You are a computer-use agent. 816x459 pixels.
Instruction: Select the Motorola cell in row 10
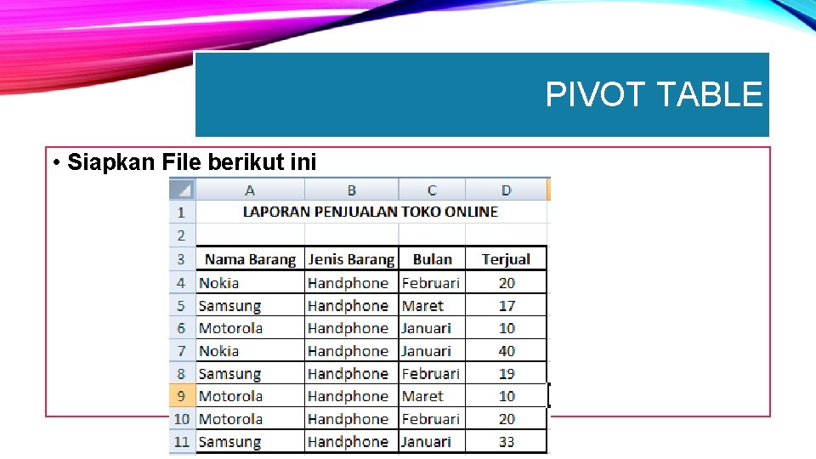point(250,418)
